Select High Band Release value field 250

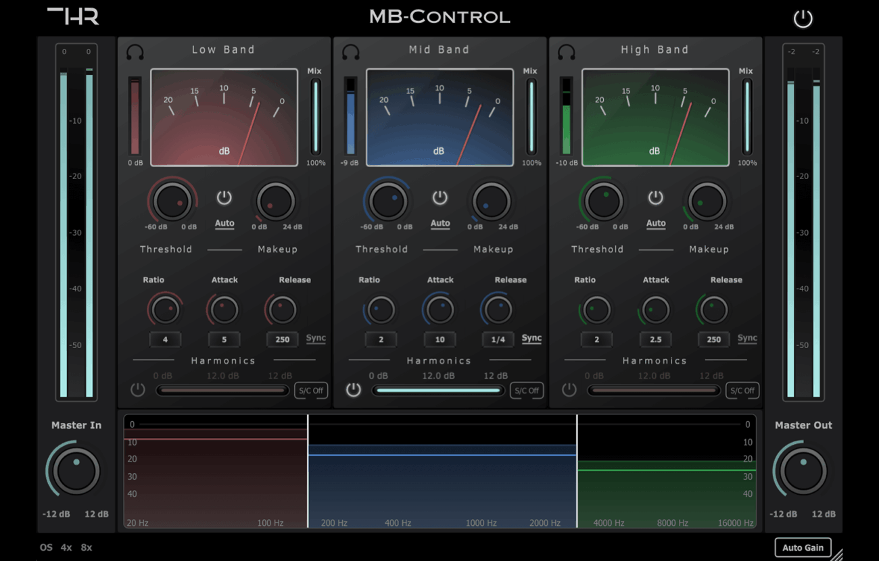tap(713, 339)
